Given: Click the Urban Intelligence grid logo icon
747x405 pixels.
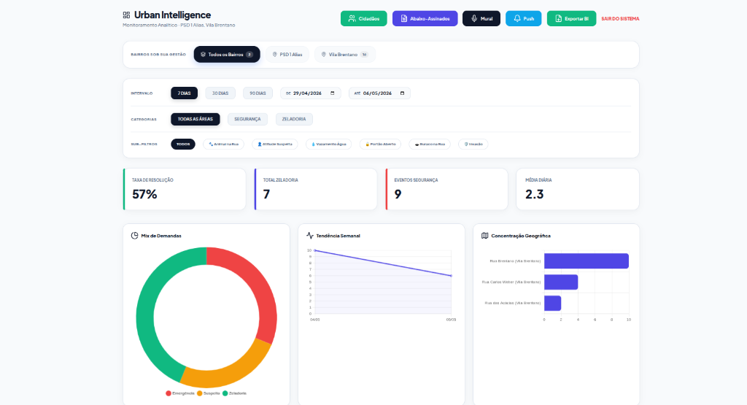Looking at the screenshot, I should point(126,15).
